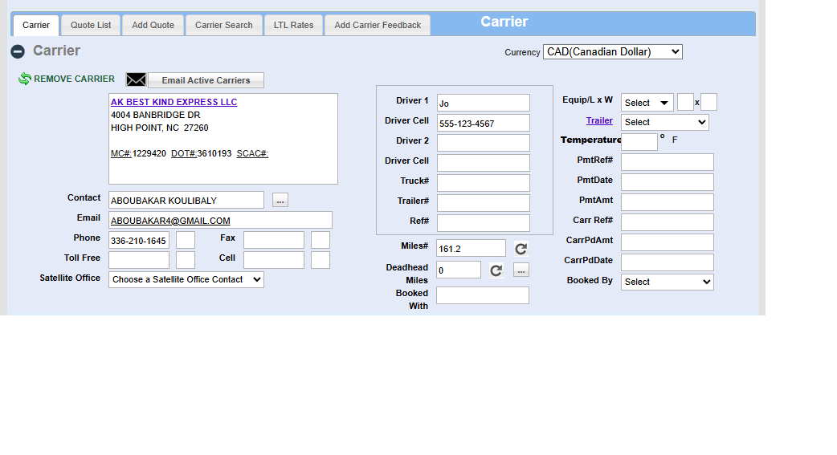Viewport: 837px width, 455px height.
Task: Collapse the Carrier section with minus icon
Action: [18, 51]
